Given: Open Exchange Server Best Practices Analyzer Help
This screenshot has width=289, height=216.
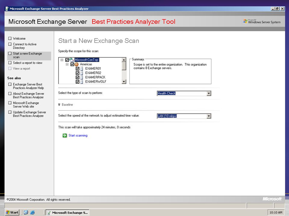Looking at the screenshot, I should pos(28,86).
